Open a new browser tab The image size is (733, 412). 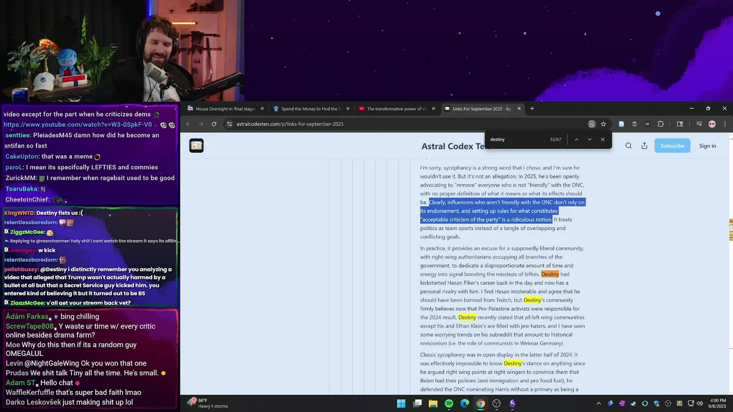coord(532,109)
